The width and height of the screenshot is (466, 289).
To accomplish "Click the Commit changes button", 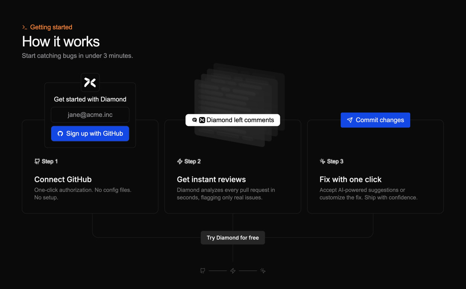I will [x=375, y=120].
